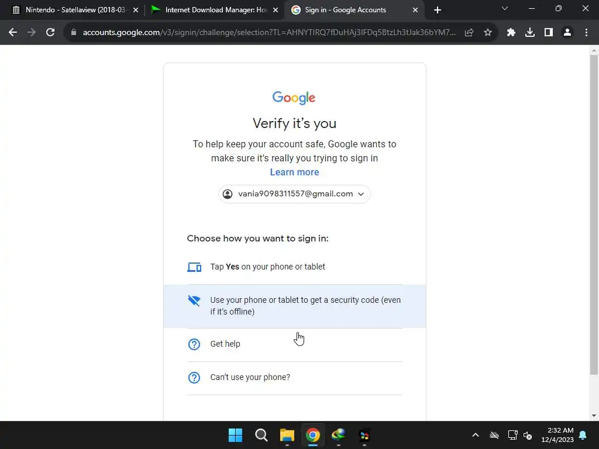Expand the vania9098311557@gmail.com account switcher
599x449 pixels.
[294, 194]
